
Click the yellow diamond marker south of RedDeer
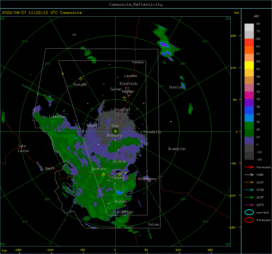pos(124,98)
